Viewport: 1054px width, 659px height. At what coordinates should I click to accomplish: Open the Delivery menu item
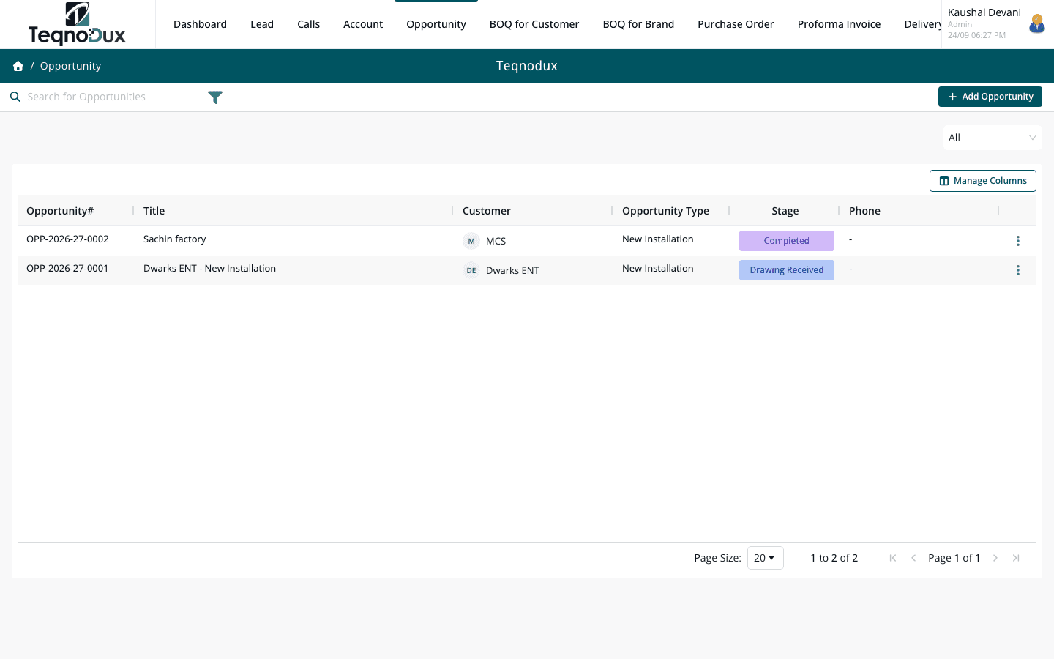point(923,24)
